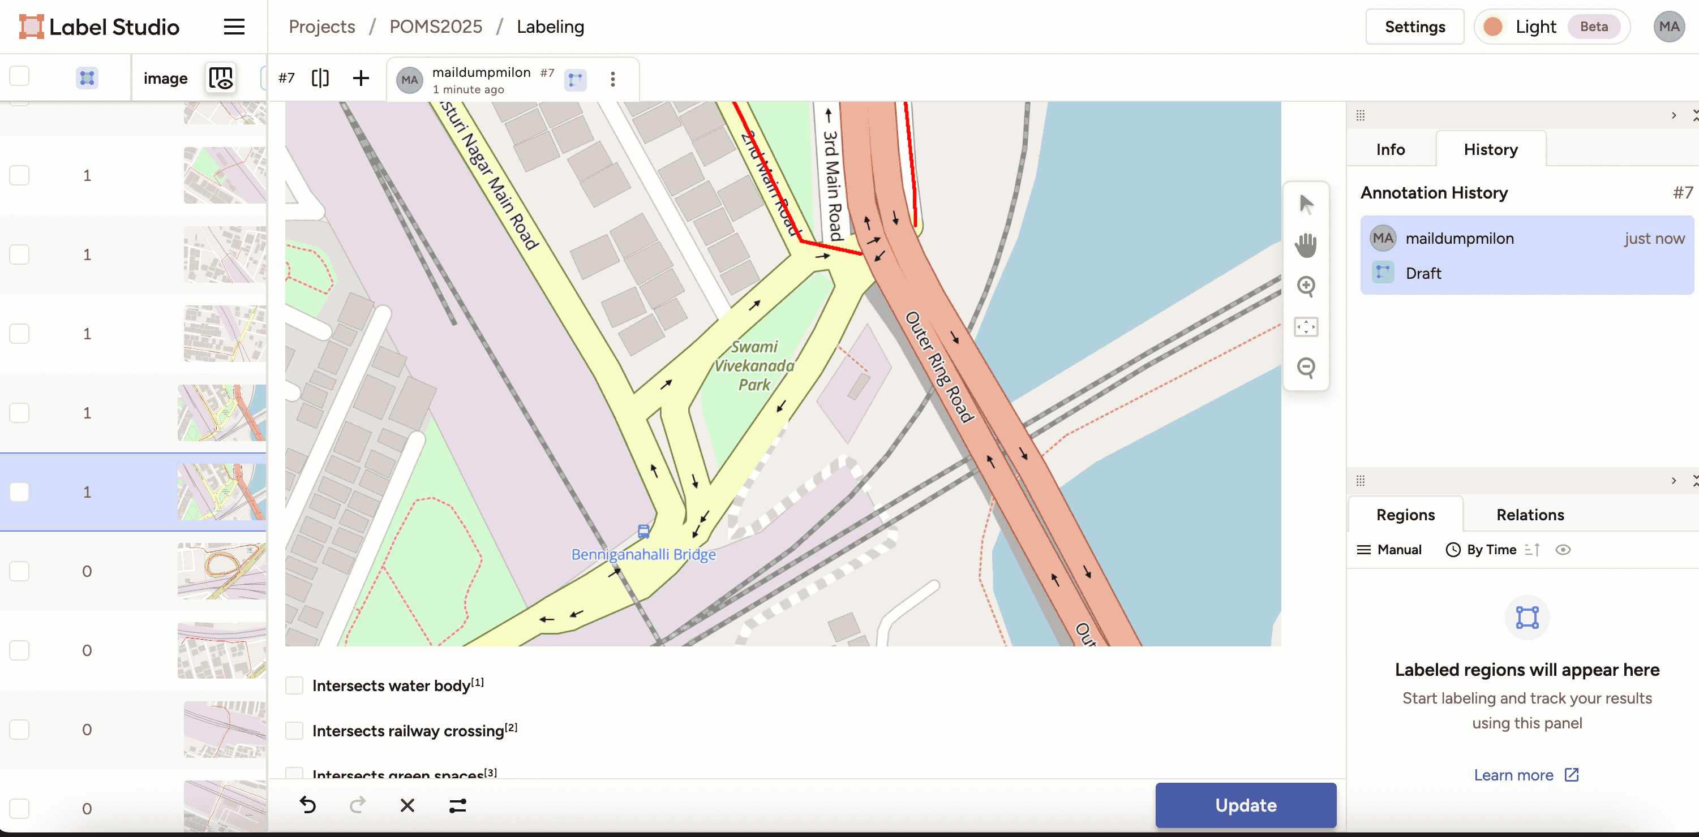Check the Intersects water body checkbox
This screenshot has height=837, width=1699.
294,685
